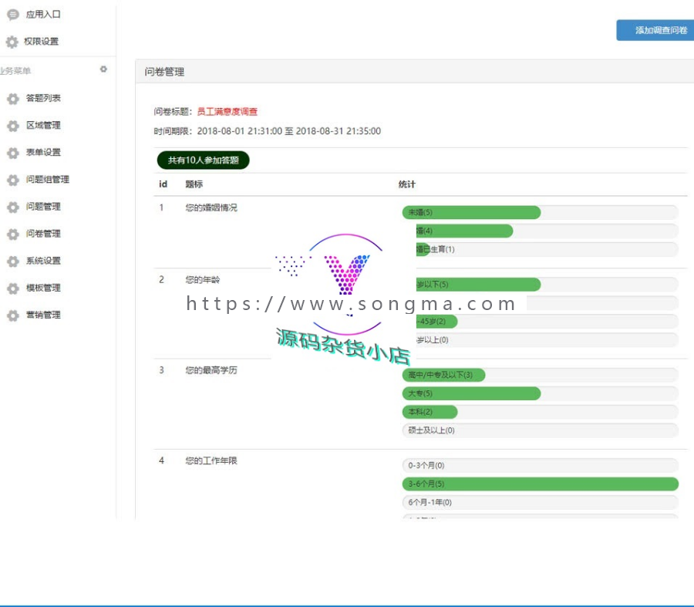Select the 问题管理 sidebar icon
Viewport: 694px width, 607px height.
(12, 206)
